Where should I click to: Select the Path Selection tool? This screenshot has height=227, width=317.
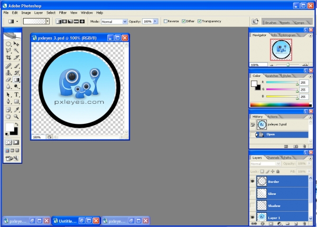pyautogui.click(x=8, y=95)
